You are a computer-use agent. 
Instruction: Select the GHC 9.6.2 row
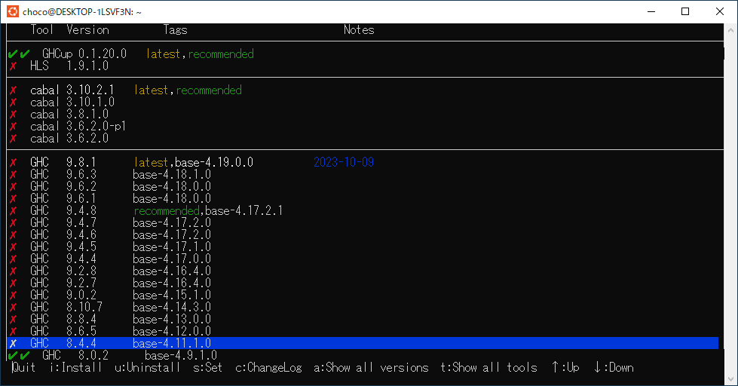tap(366, 186)
